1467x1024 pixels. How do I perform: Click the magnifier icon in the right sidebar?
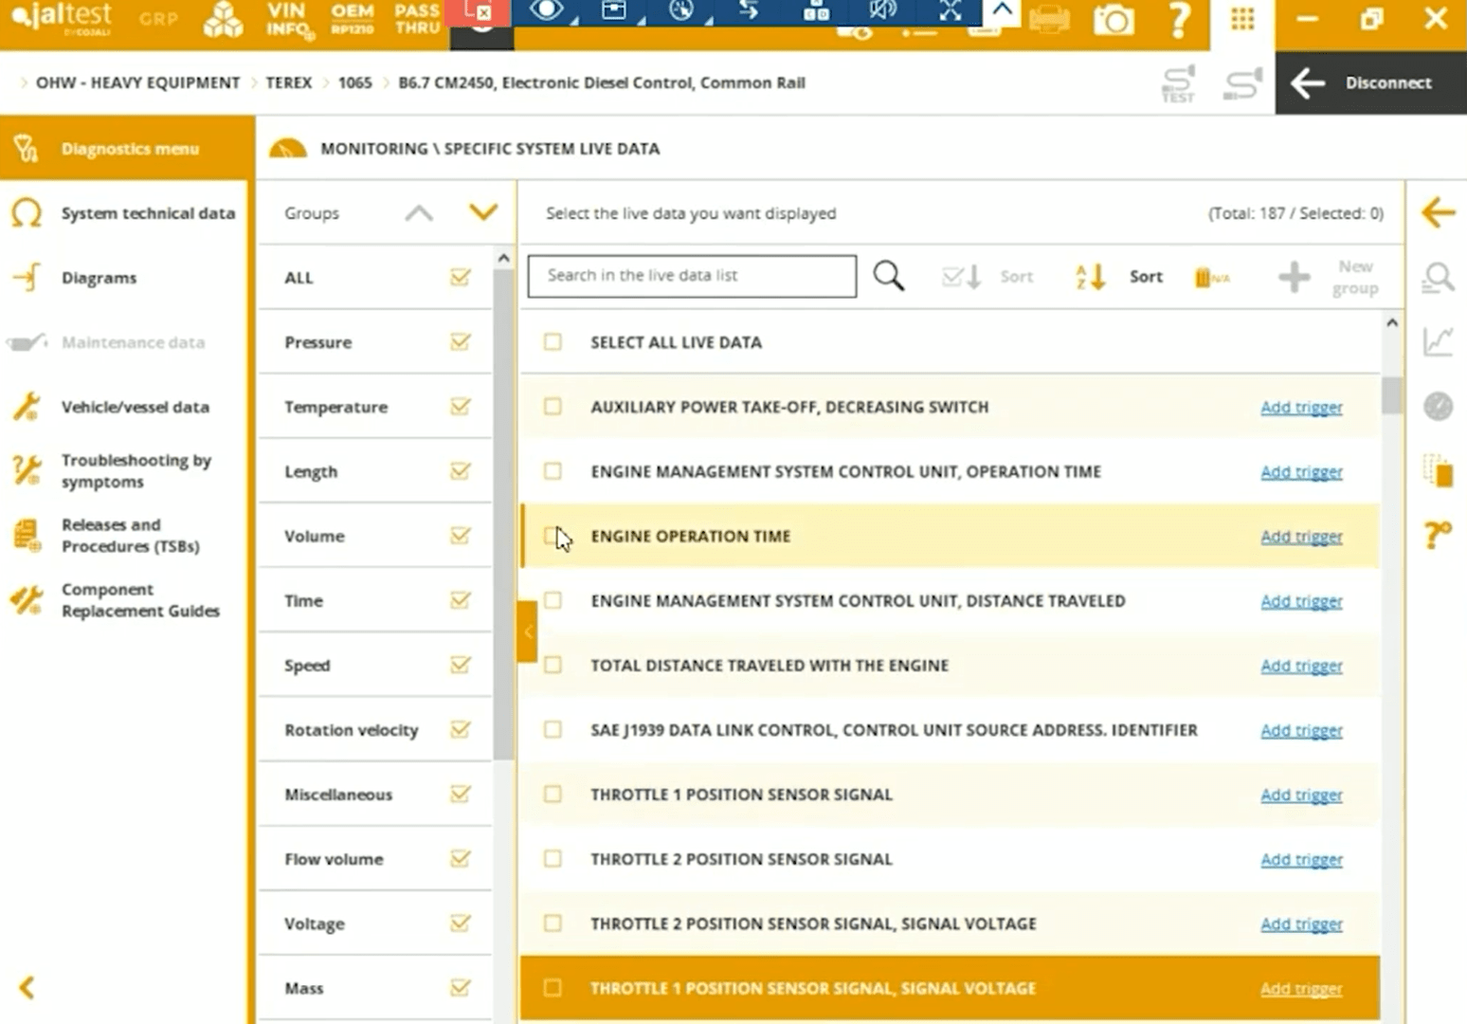pos(1438,278)
